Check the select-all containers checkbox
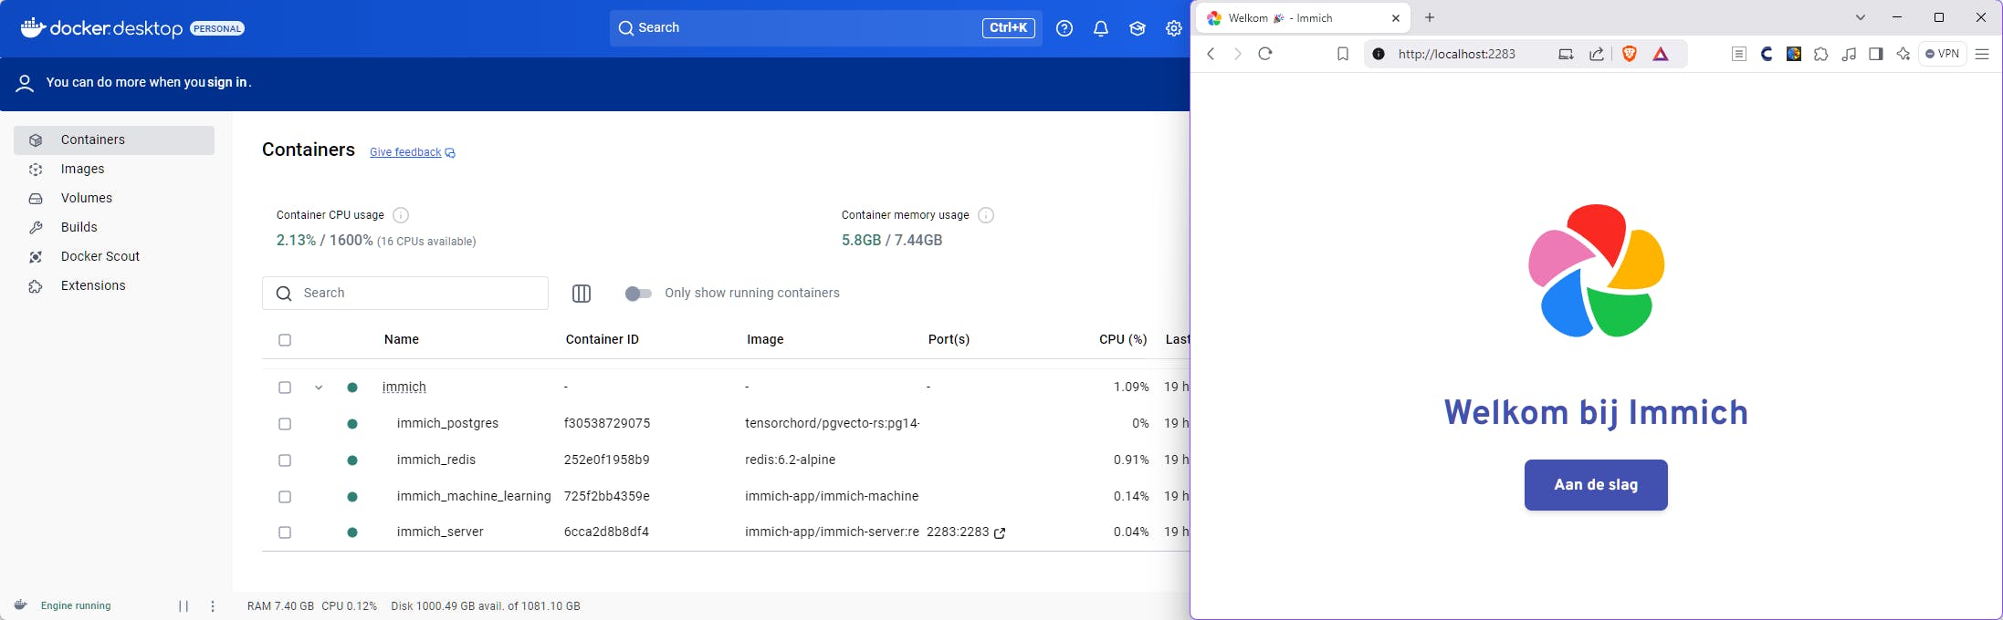Viewport: 2003px width, 620px height. pyautogui.click(x=285, y=340)
